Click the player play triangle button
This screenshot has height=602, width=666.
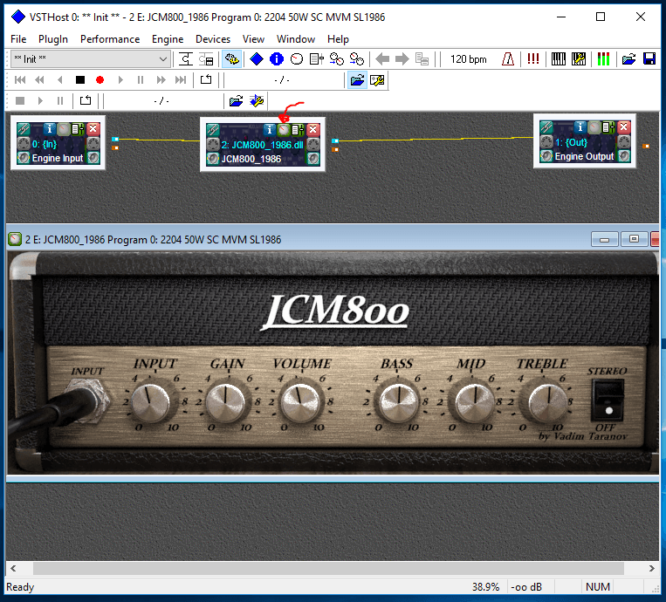pyautogui.click(x=120, y=79)
